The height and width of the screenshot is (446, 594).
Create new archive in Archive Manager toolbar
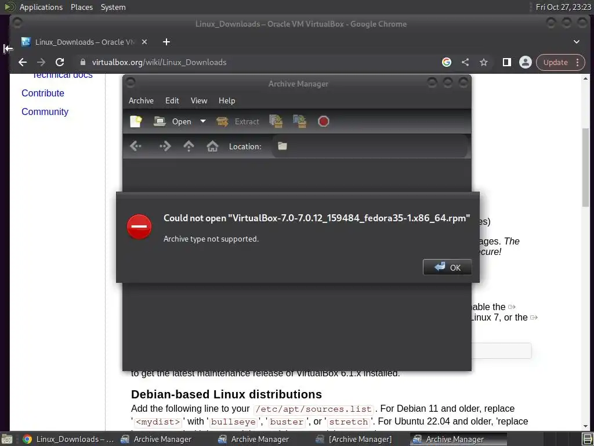tap(136, 121)
